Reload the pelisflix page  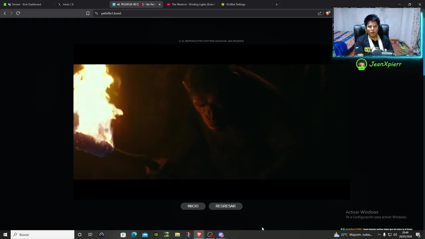[x=18, y=13]
